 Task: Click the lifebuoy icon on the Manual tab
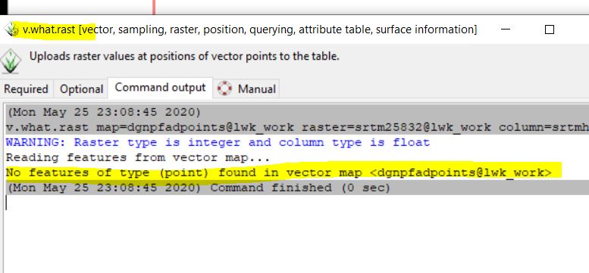(x=224, y=88)
